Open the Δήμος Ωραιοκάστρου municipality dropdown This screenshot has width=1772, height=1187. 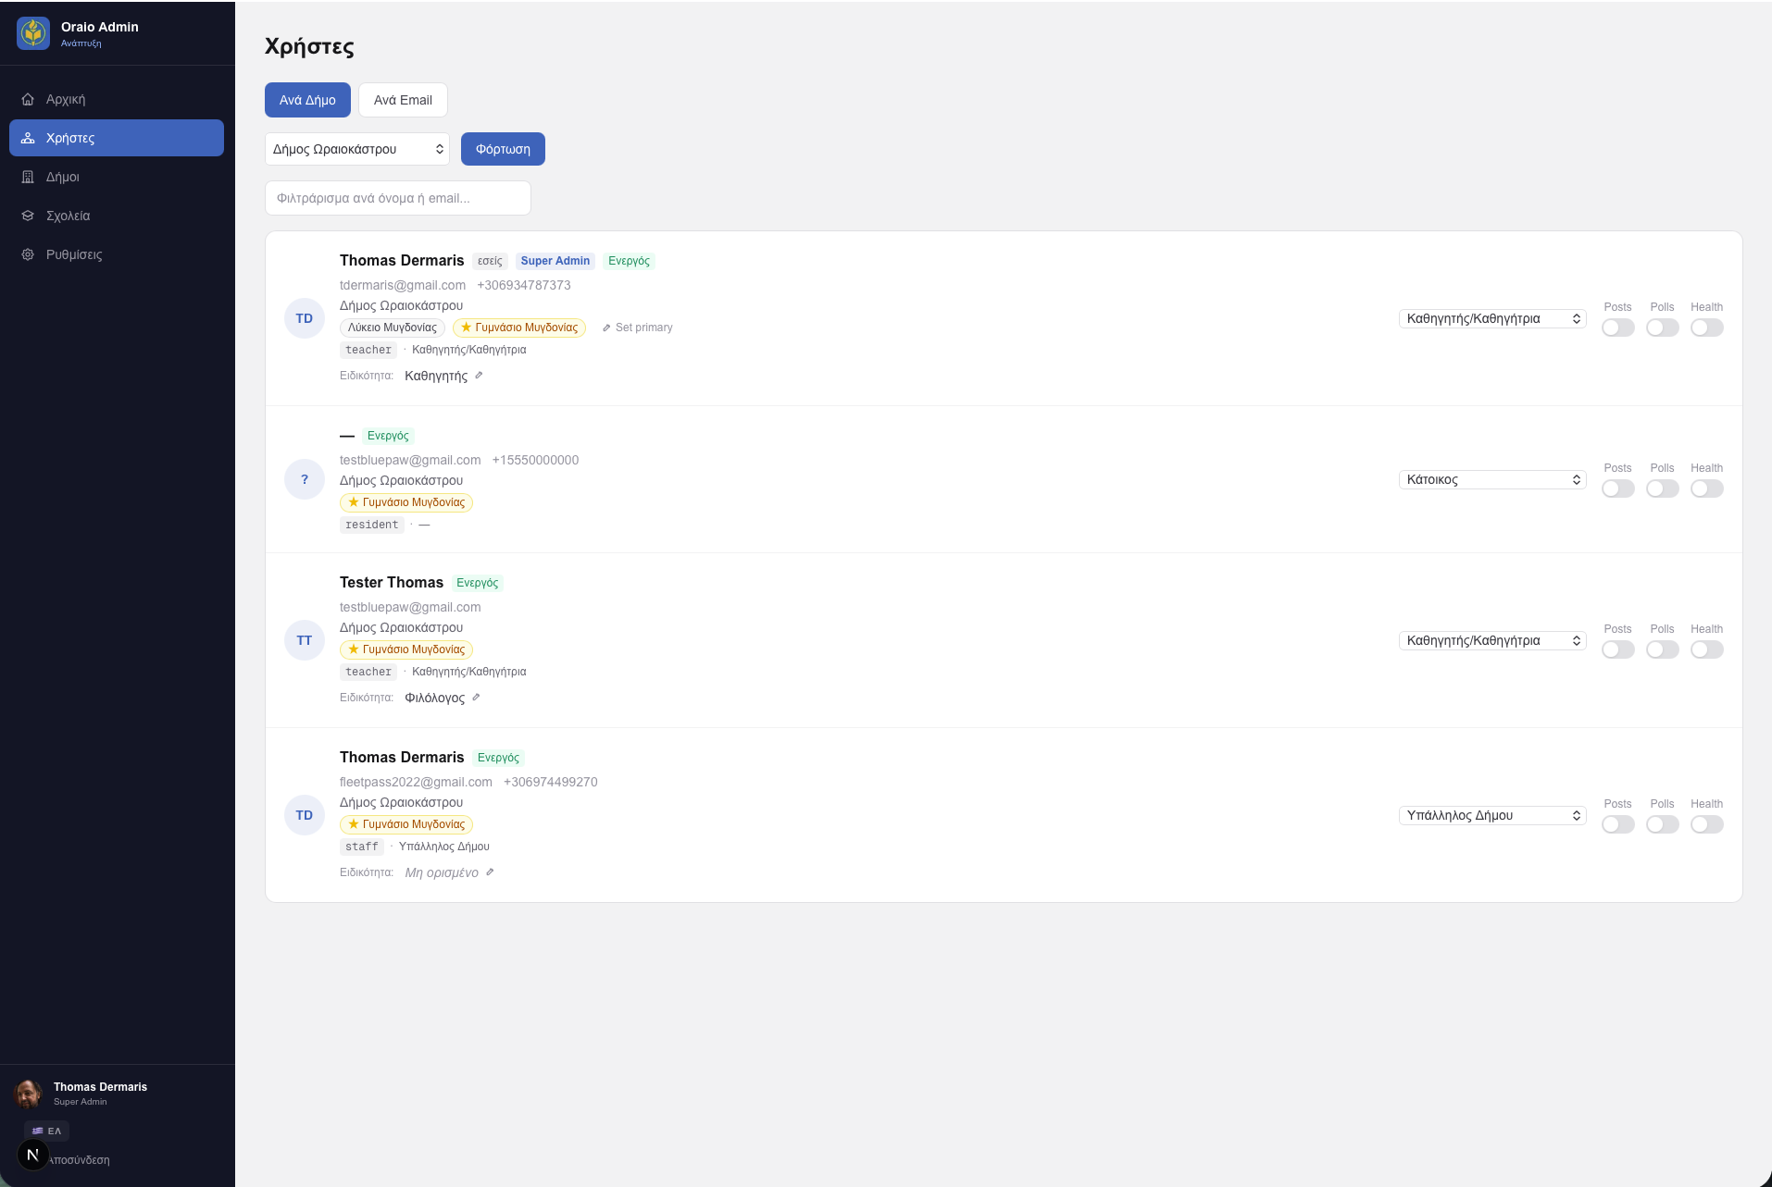point(357,149)
